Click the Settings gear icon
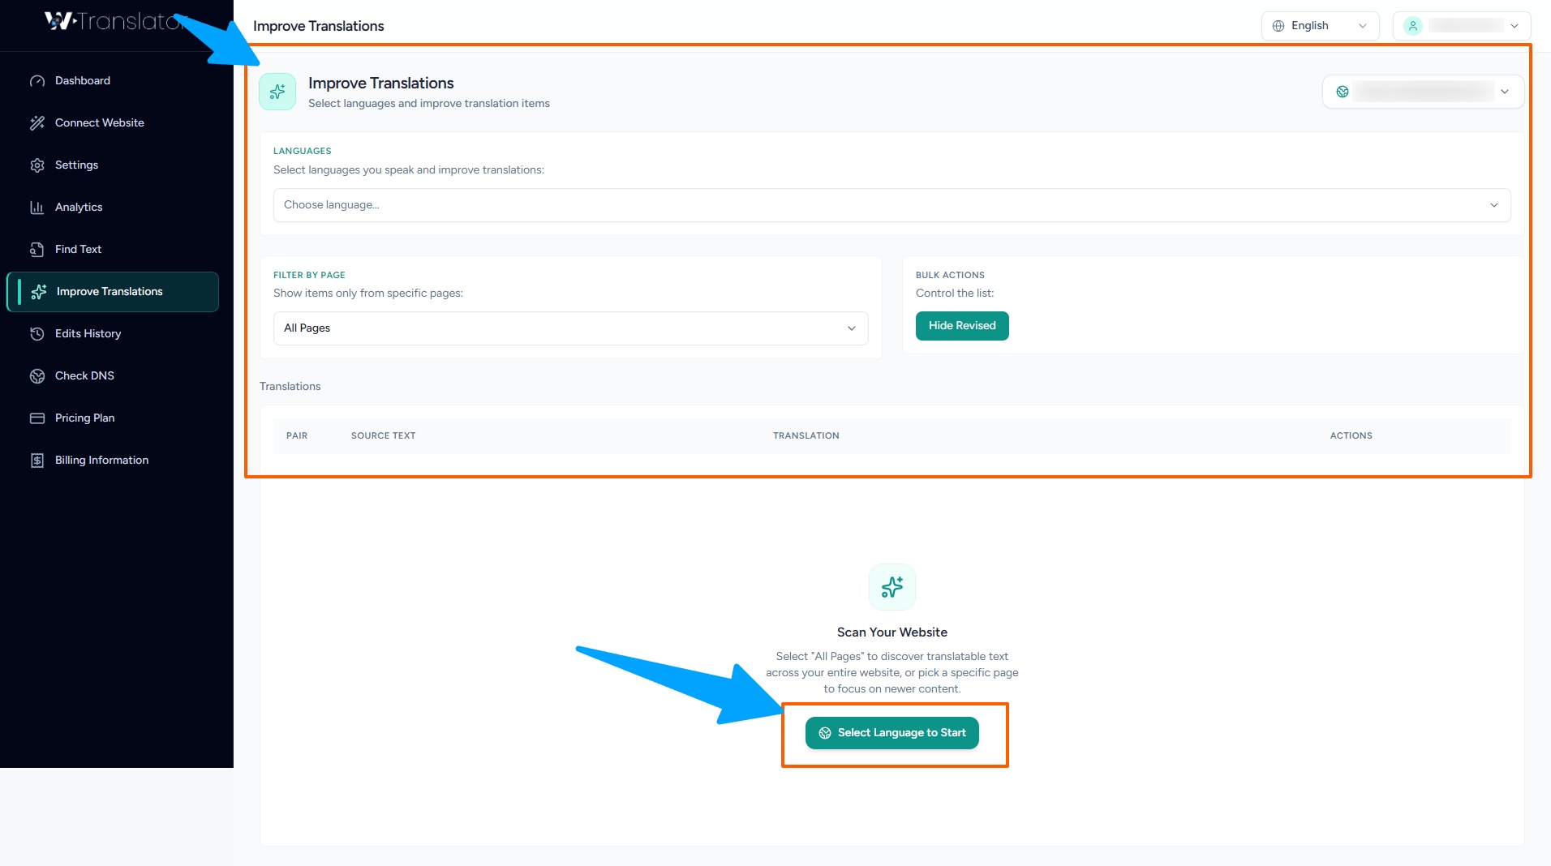This screenshot has height=866, width=1551. click(37, 165)
